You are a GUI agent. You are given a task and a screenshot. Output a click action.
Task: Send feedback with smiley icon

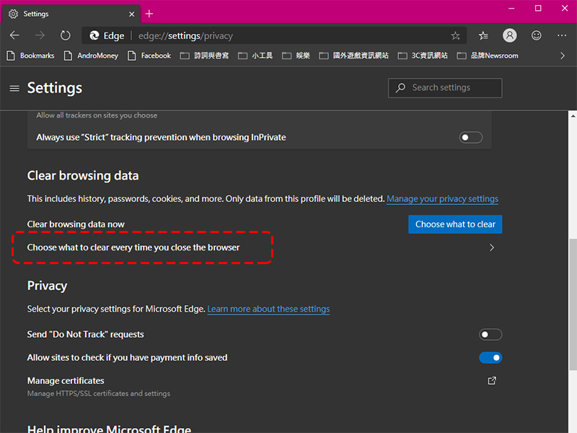[536, 35]
